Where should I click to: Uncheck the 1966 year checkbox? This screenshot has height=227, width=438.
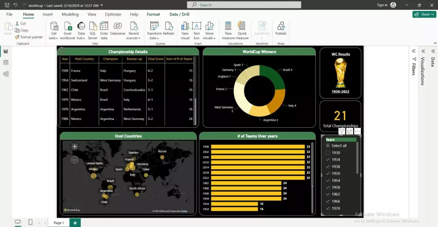click(x=328, y=201)
